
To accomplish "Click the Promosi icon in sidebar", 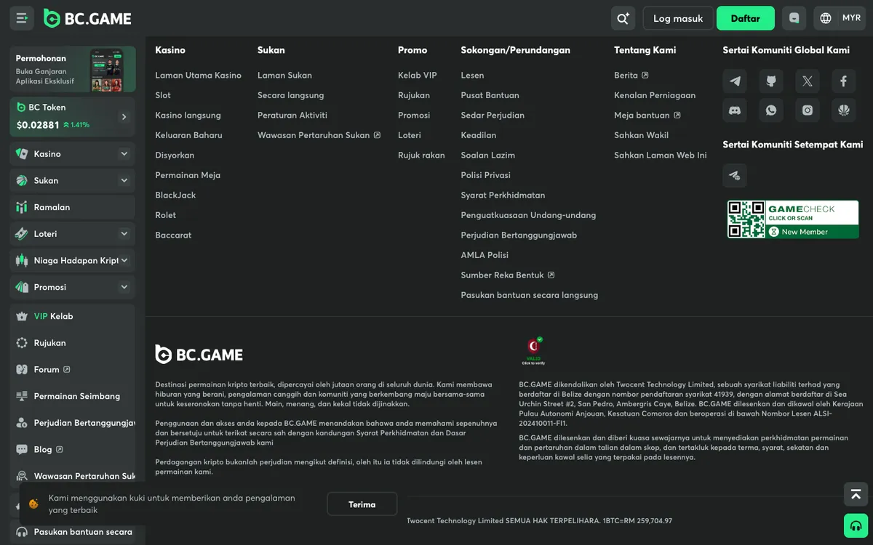I will click(22, 287).
